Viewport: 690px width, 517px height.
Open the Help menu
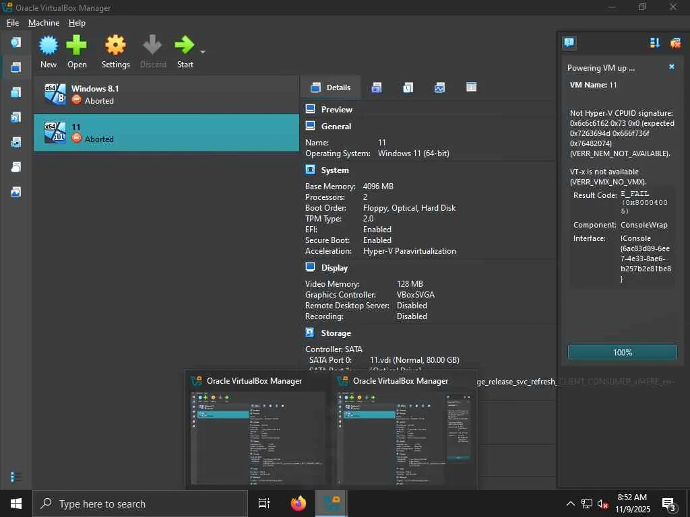pos(77,23)
